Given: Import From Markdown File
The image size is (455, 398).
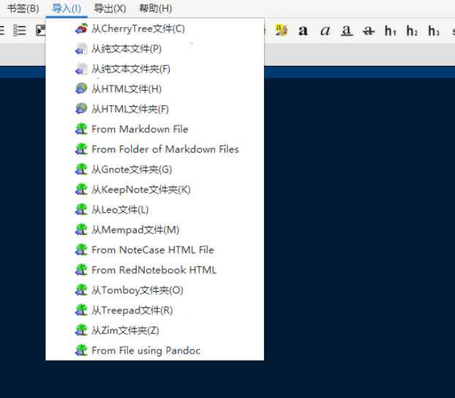Looking at the screenshot, I should 154,129.
